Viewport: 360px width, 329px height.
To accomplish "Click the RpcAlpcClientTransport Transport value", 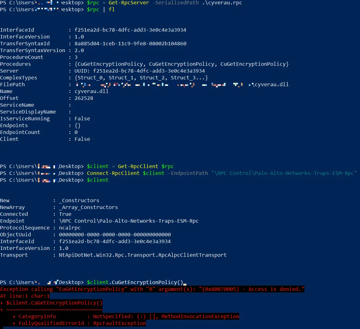I will 143,255.
